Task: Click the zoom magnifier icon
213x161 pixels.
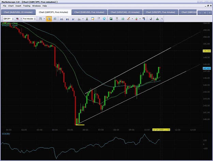Action: (x=79, y=19)
